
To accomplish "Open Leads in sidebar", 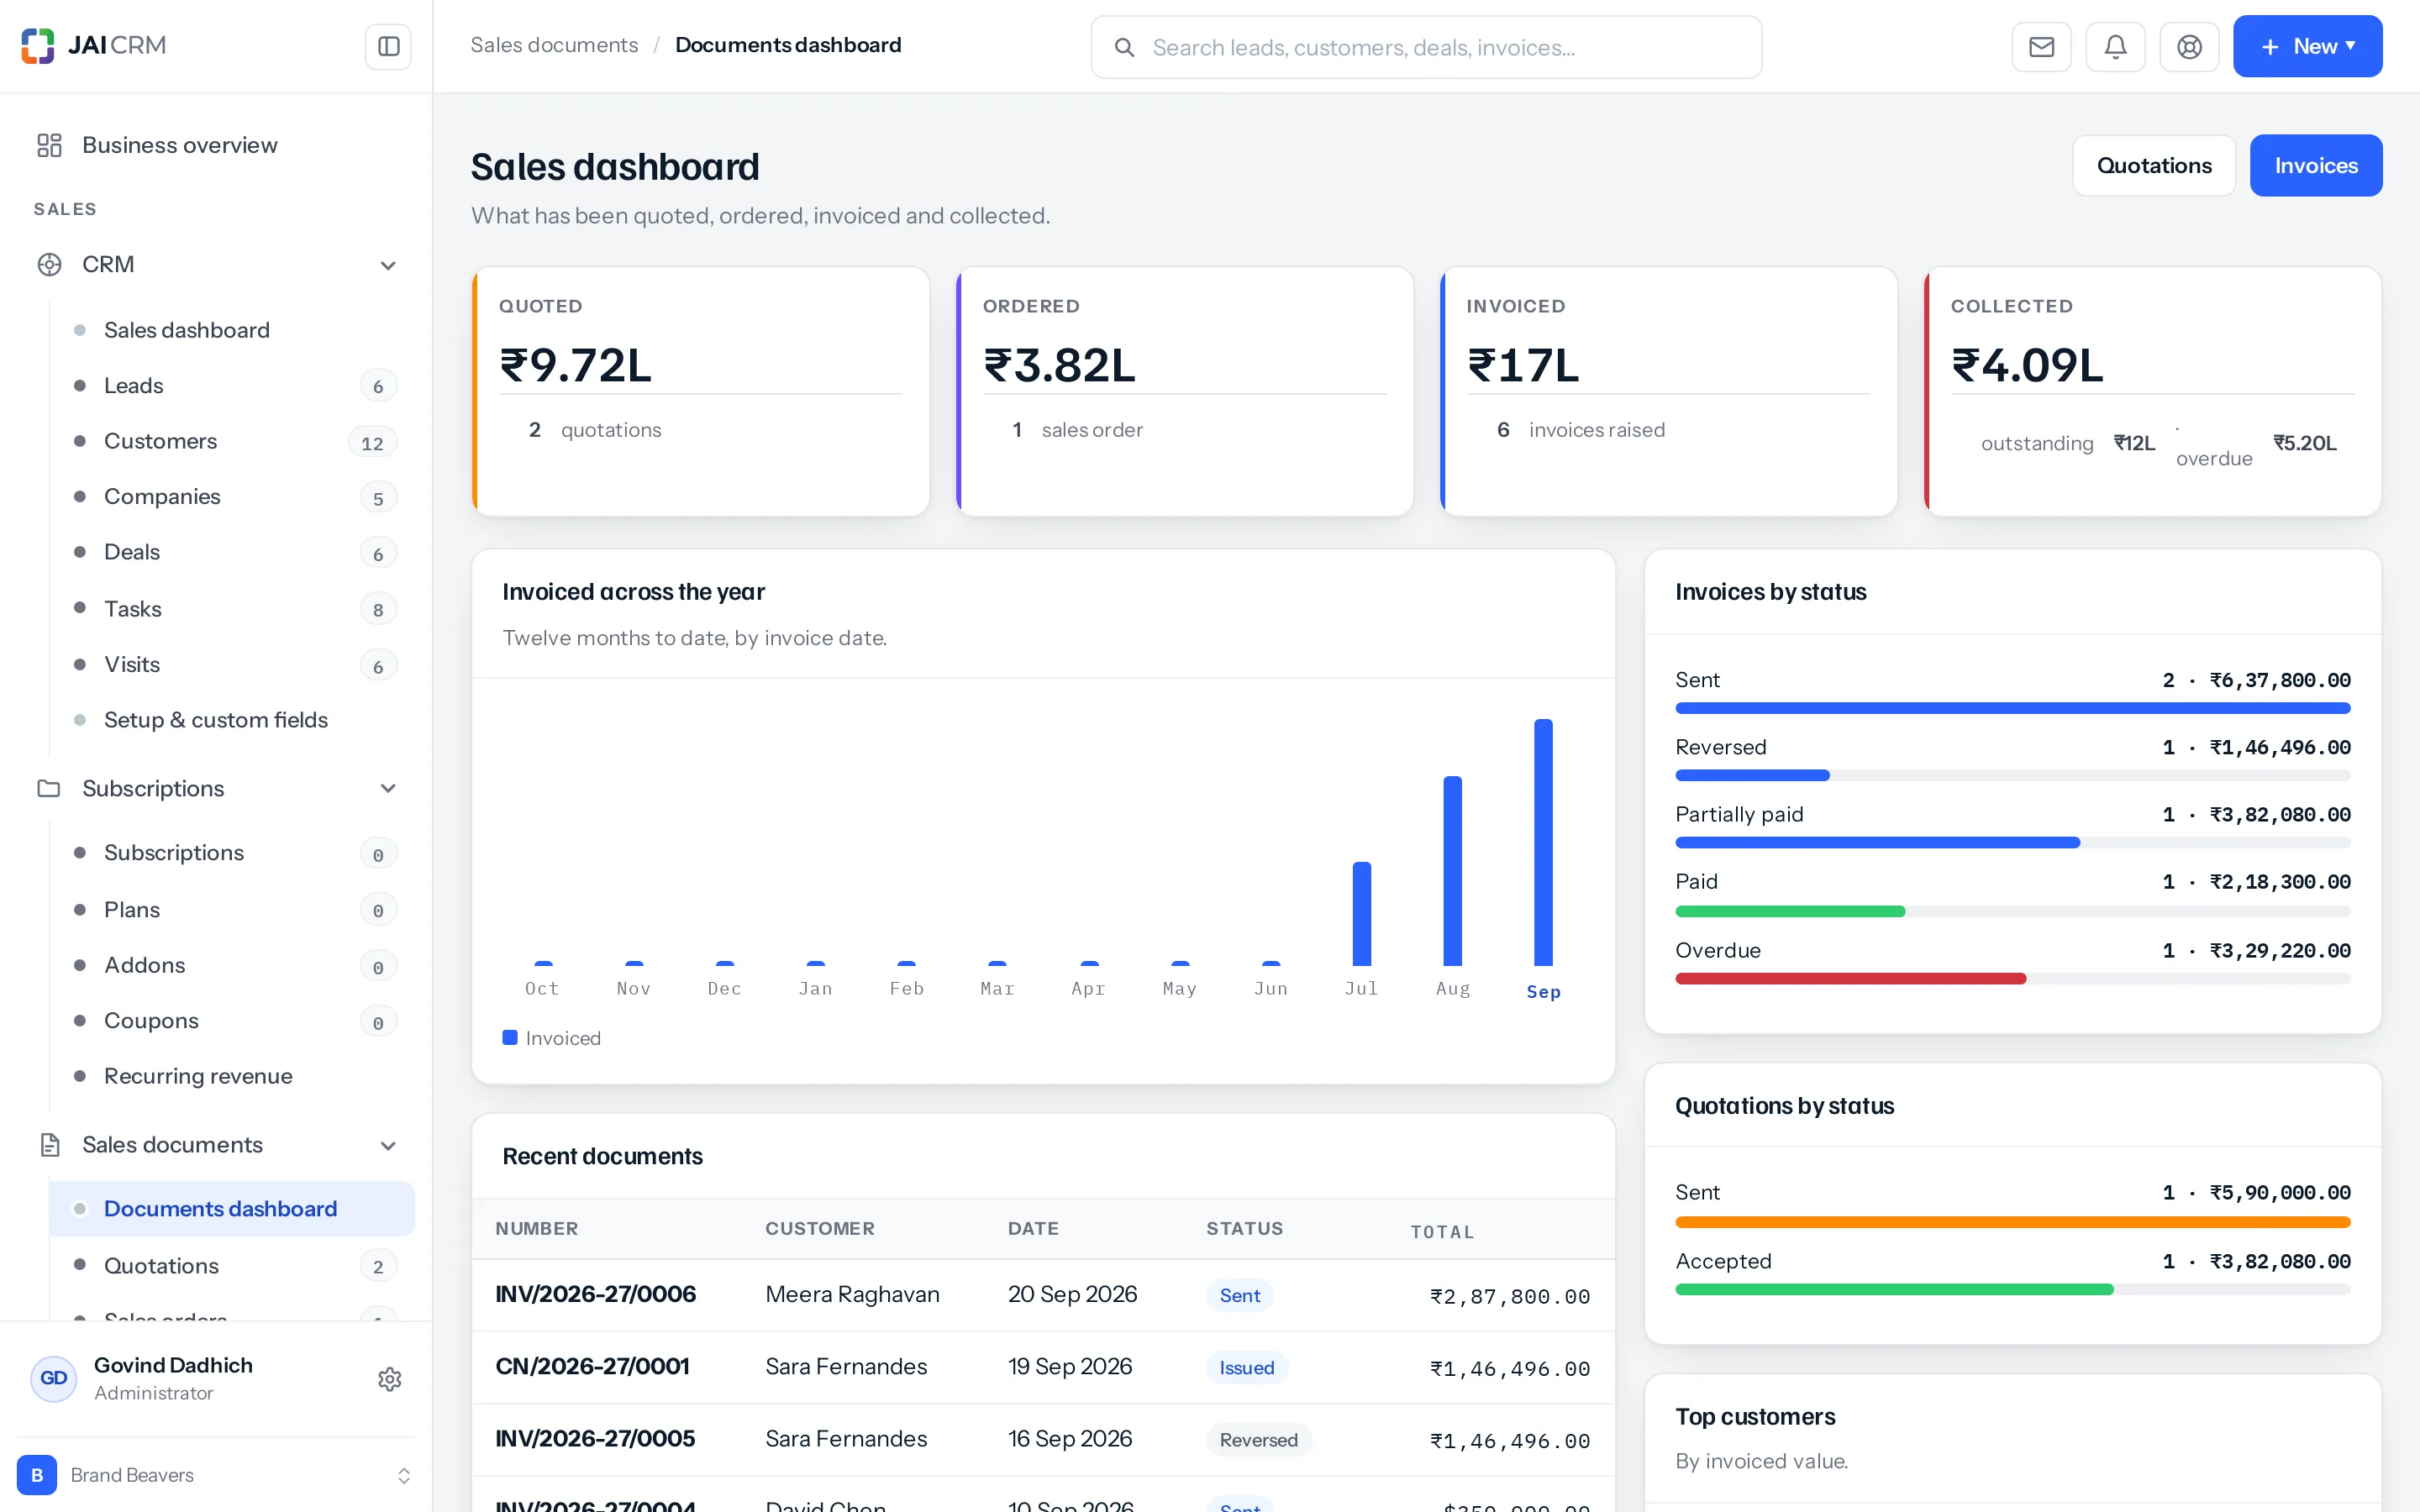I will click(232, 385).
